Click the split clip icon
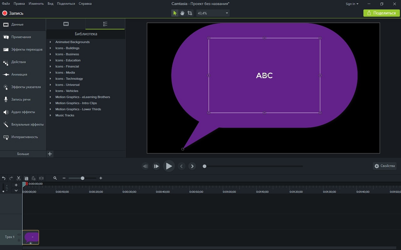 (41, 178)
